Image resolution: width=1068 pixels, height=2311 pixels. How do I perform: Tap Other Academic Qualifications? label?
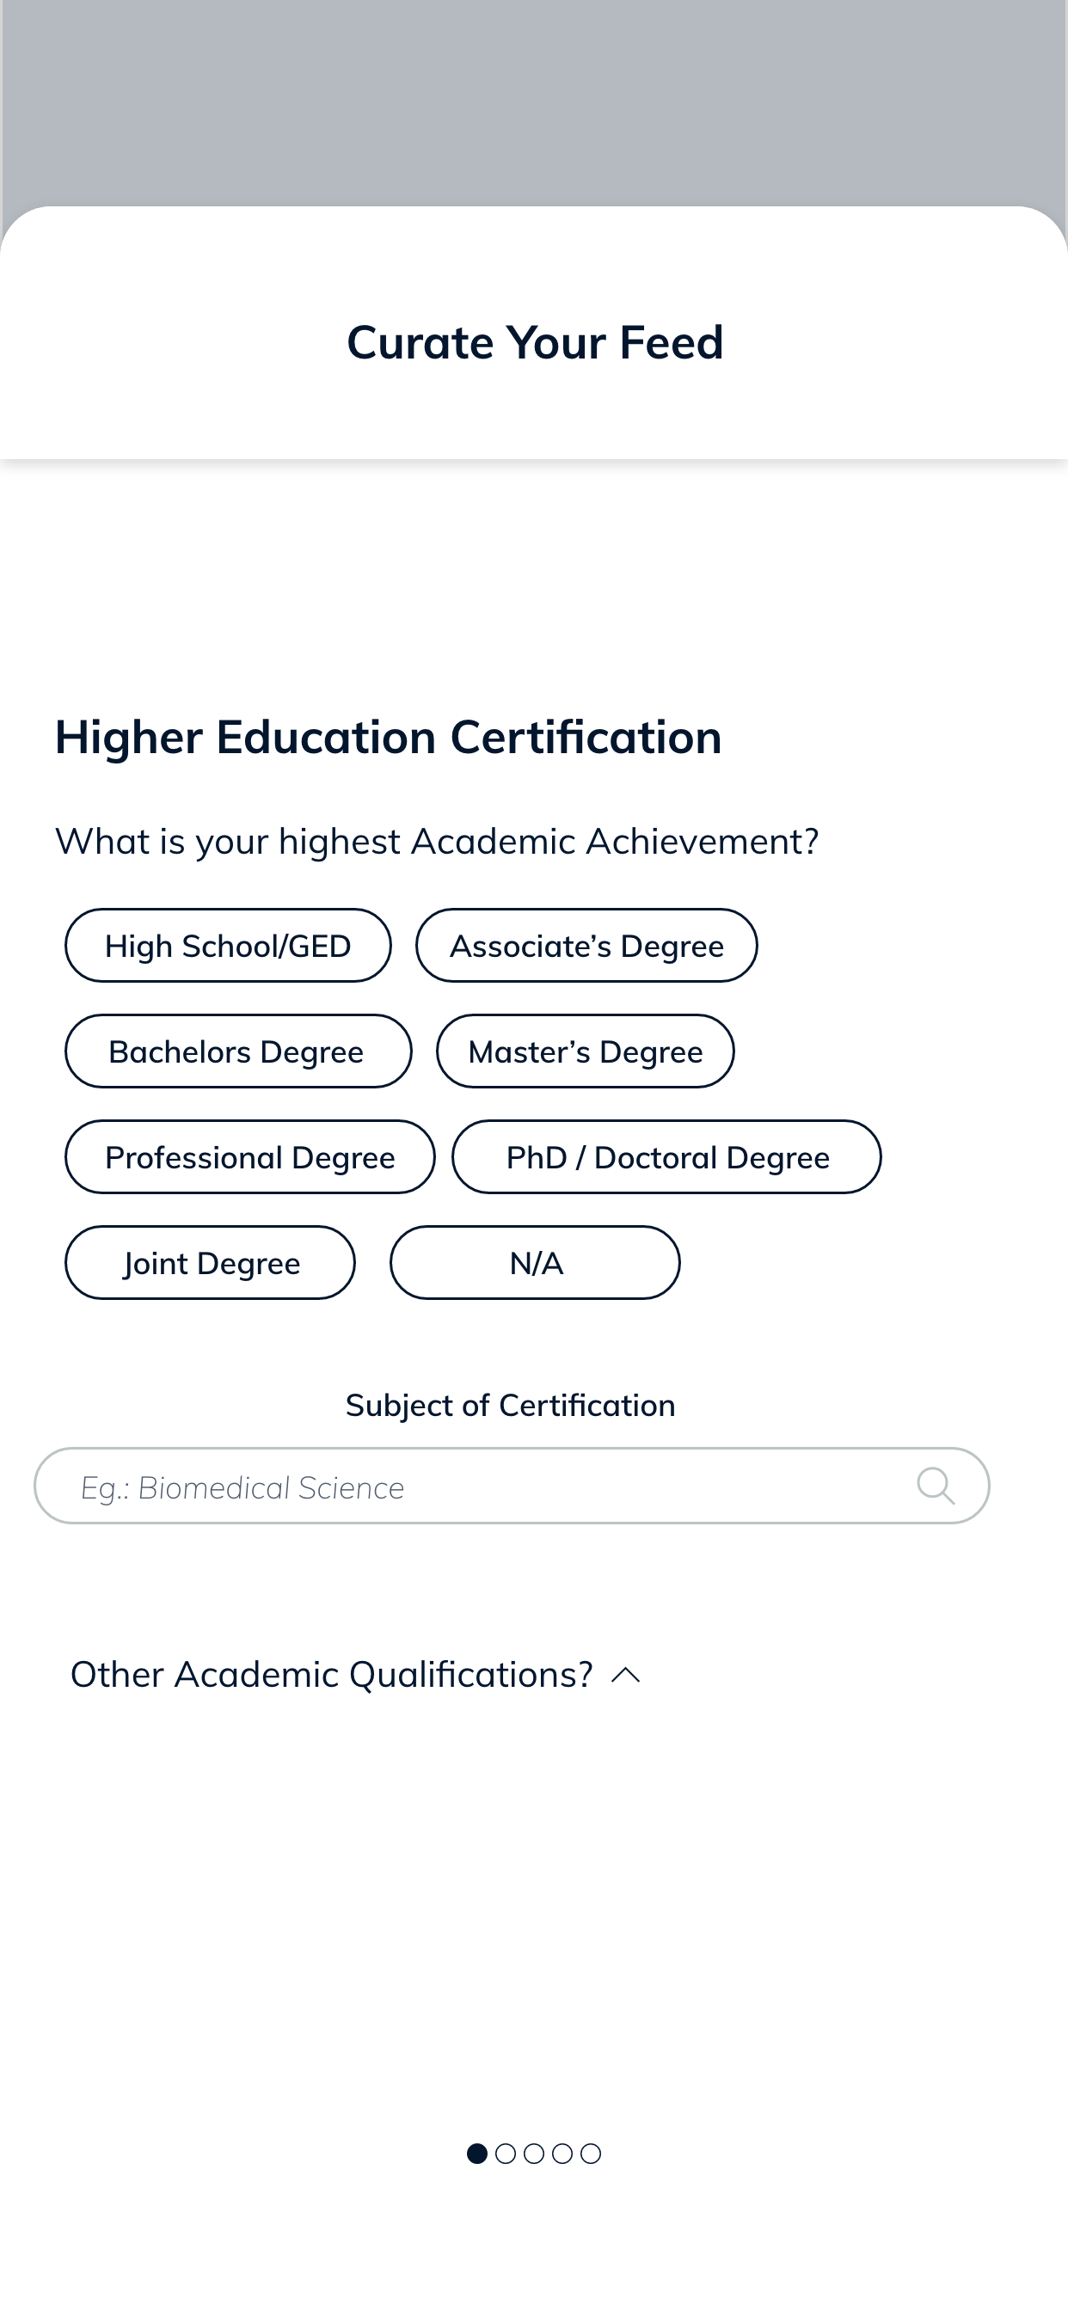coord(332,1675)
